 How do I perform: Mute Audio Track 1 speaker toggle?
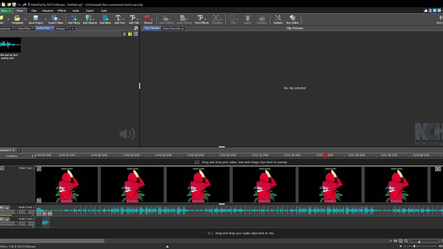(2, 207)
